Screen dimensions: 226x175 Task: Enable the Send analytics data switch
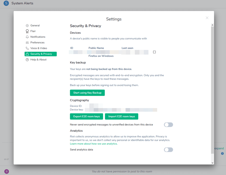coord(168,150)
